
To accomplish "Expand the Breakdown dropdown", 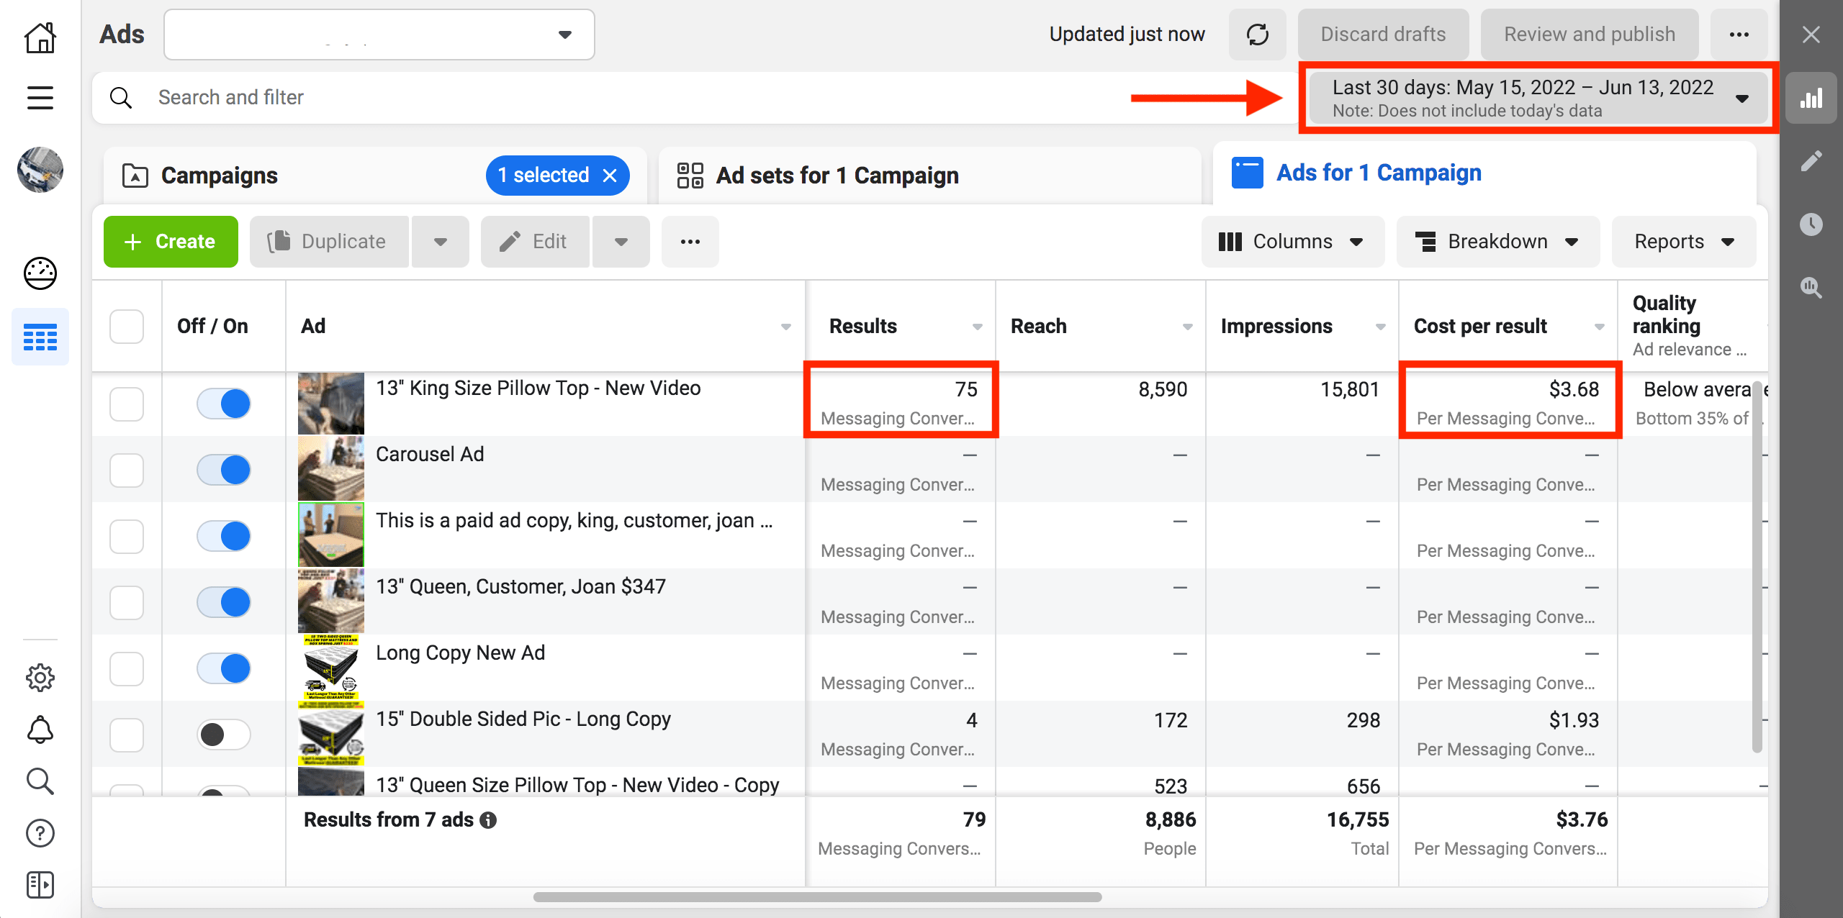I will click(1497, 242).
